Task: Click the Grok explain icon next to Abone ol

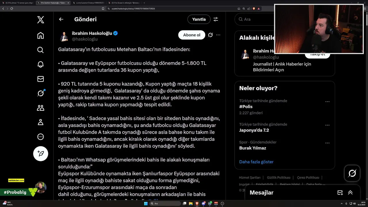Action: coord(210,35)
